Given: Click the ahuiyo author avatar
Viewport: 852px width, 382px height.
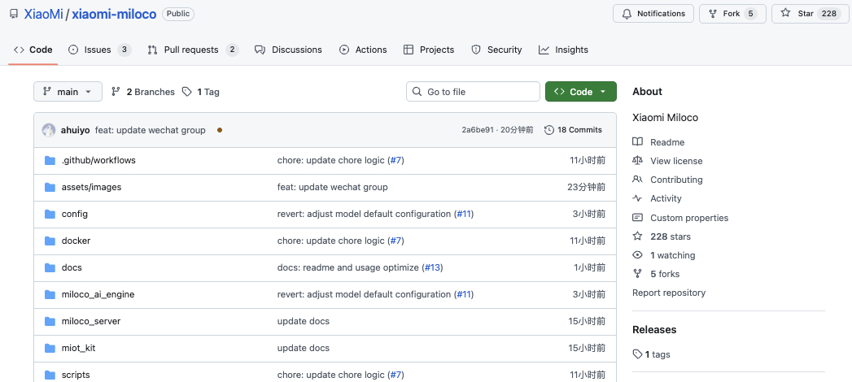Looking at the screenshot, I should point(49,130).
